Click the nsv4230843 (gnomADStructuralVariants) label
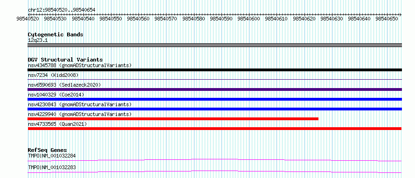The height and width of the screenshot is (178, 415). 80,104
